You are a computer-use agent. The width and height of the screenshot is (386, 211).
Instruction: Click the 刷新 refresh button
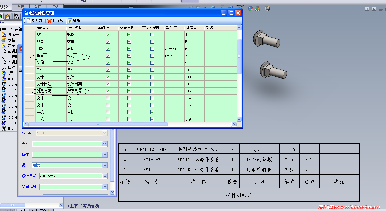[x=74, y=21]
